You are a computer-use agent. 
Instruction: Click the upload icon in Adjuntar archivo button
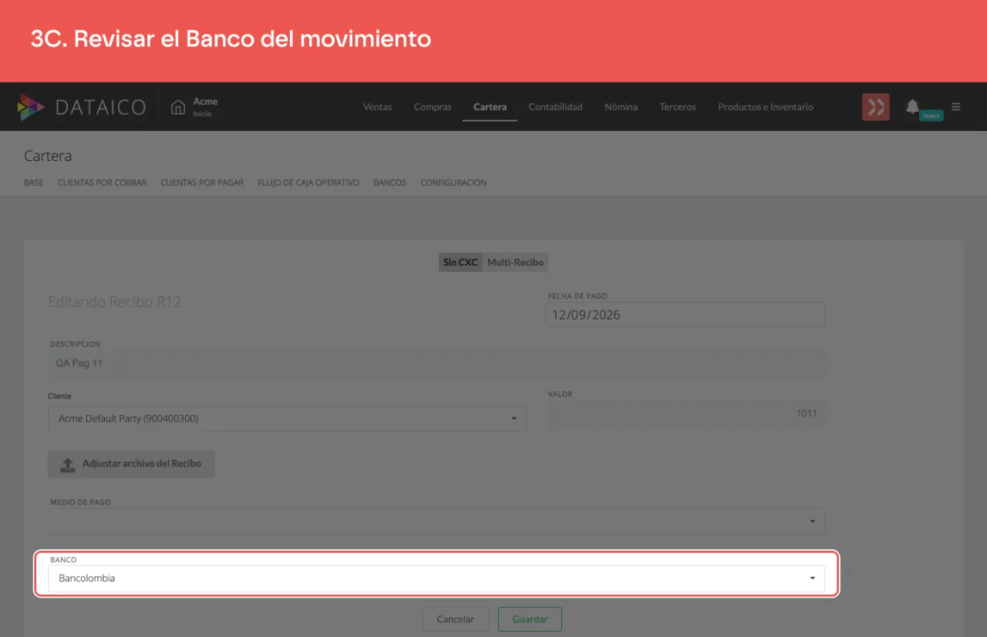click(68, 464)
